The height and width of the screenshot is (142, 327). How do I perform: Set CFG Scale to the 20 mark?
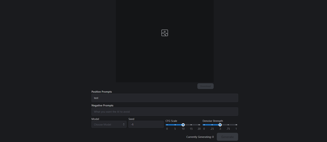[199, 125]
